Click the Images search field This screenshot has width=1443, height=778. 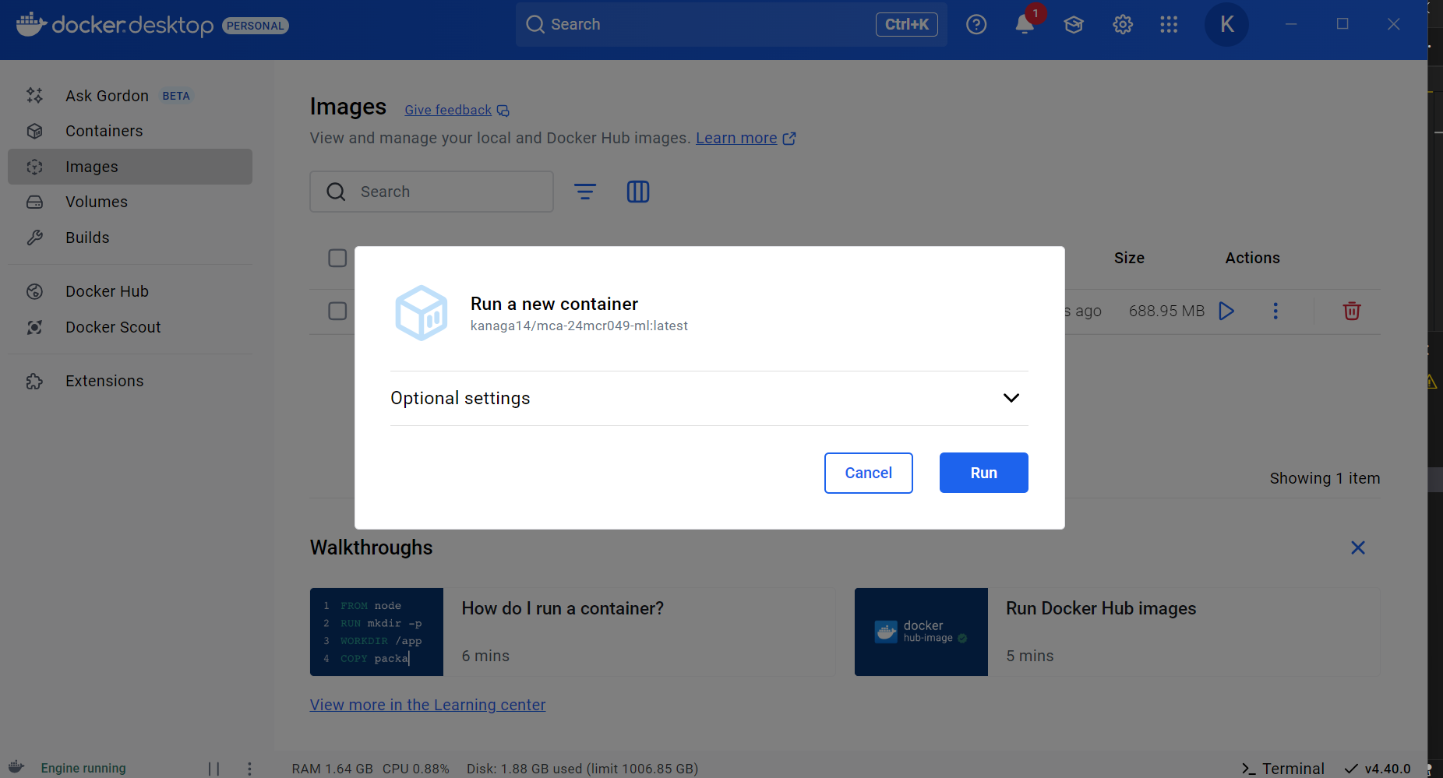(x=432, y=192)
